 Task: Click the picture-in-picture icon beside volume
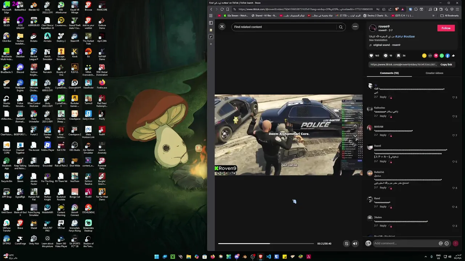(x=347, y=244)
